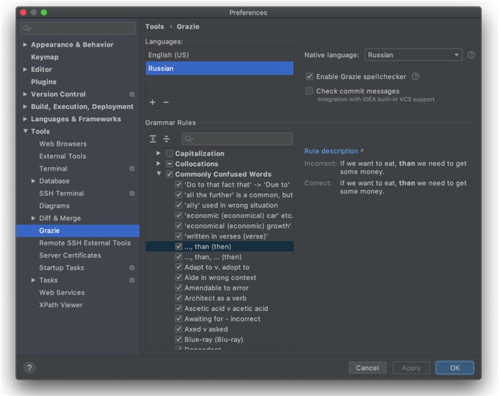
Task: Select Web Browsers under Tools
Action: pos(62,144)
